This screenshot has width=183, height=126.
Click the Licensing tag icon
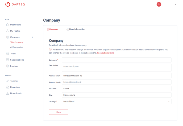point(7,87)
